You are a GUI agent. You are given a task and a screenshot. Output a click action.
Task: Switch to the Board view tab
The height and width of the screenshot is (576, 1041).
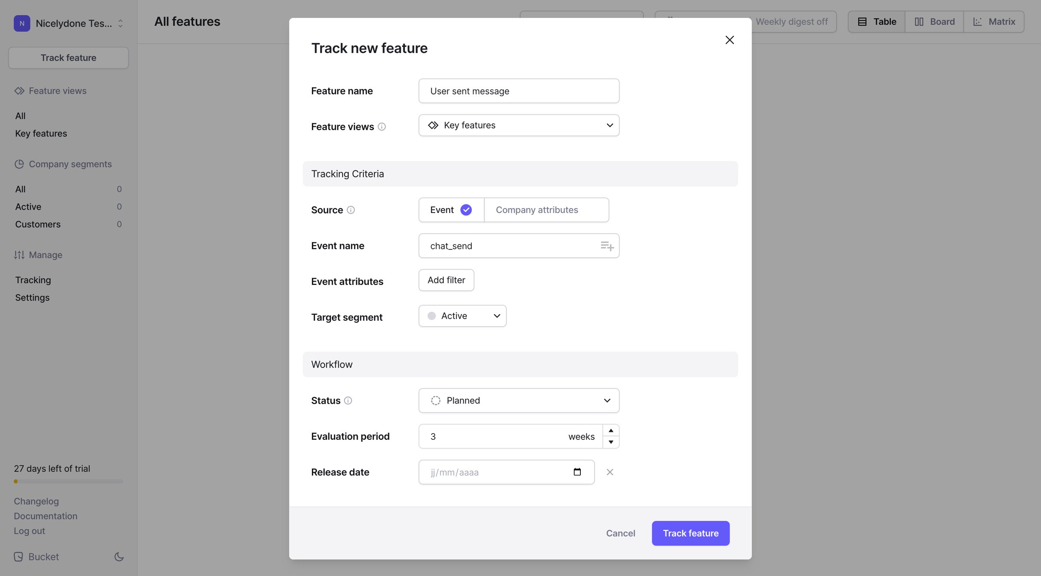[934, 22]
